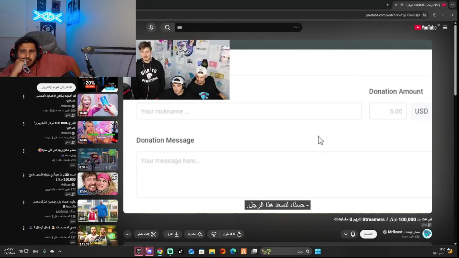Switch the ENG input language indicator
This screenshot has height=258, width=459.
click(36, 252)
